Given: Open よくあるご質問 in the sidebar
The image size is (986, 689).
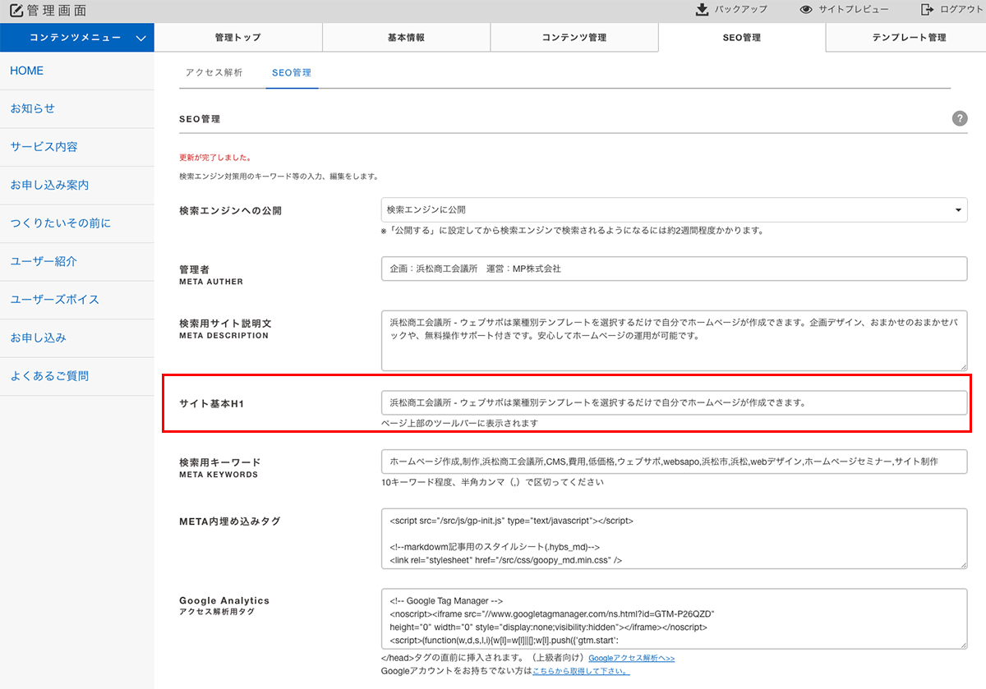Looking at the screenshot, I should point(49,376).
